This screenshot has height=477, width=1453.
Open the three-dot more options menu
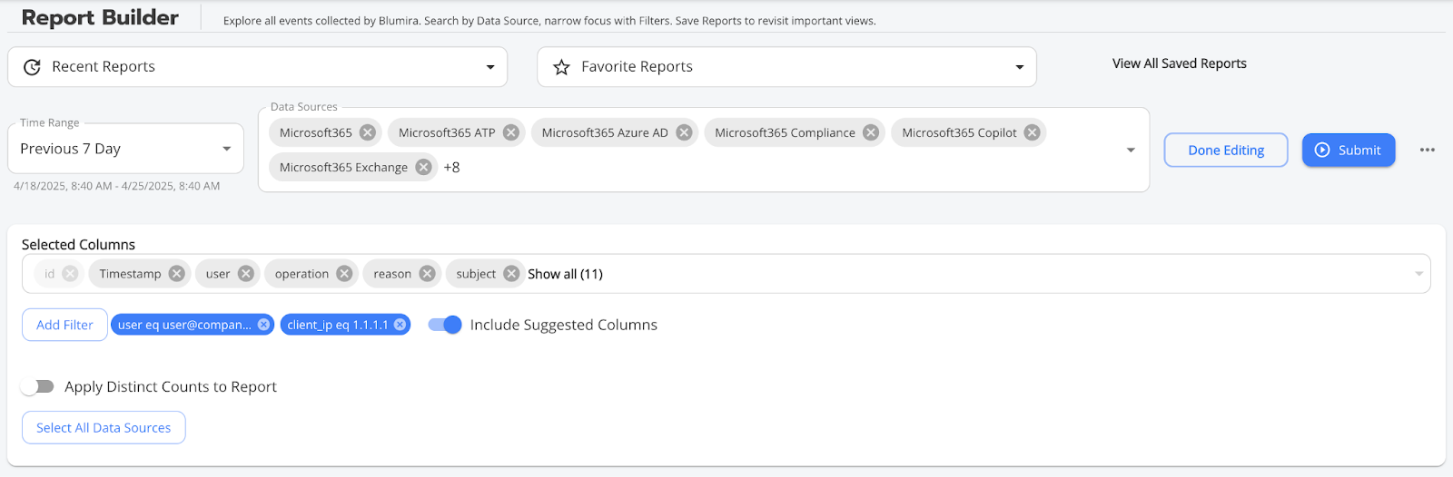point(1428,151)
